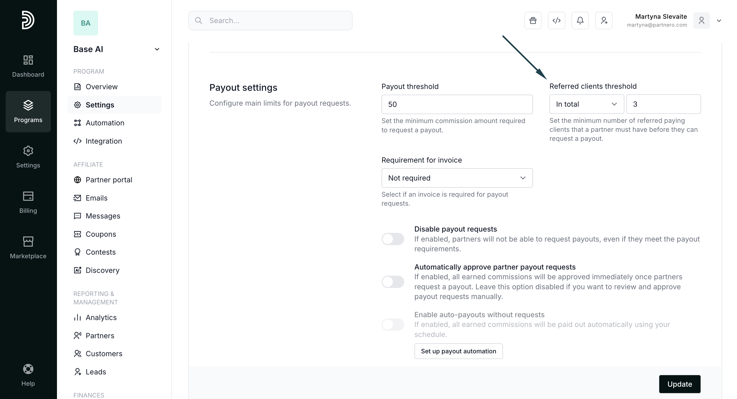Toggle Enable auto-payouts without requests

click(x=393, y=325)
